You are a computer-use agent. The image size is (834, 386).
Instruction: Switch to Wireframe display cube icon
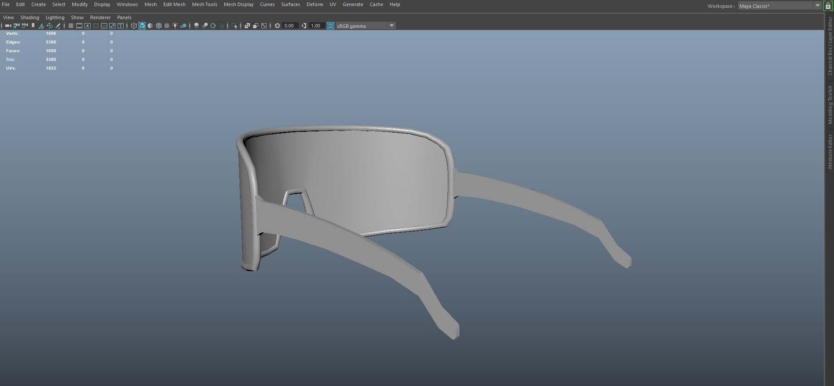[134, 25]
